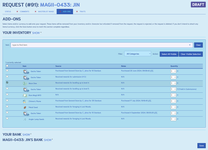The width and height of the screenshot is (208, 150).
Task: Click the Quantity column header
Action: (x=174, y=66)
